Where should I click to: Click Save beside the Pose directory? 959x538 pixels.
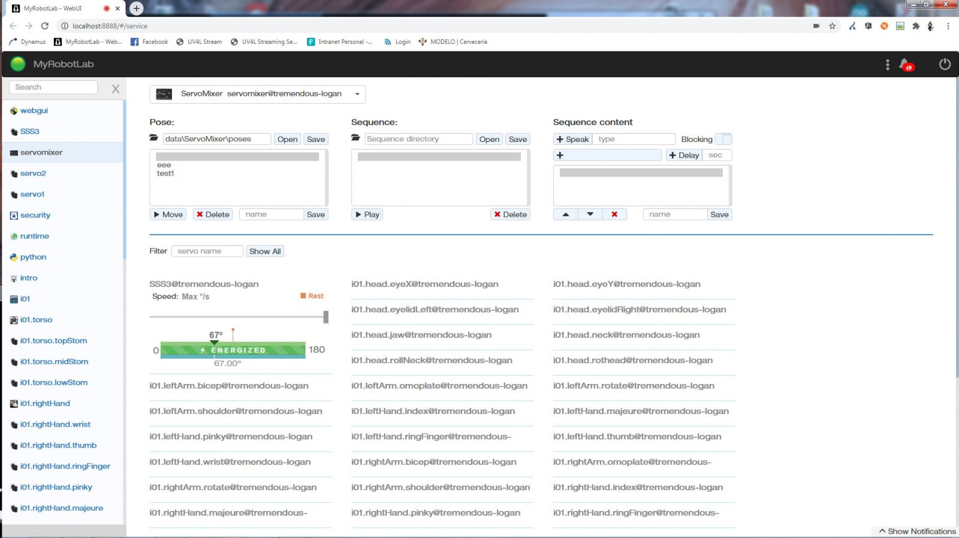316,139
